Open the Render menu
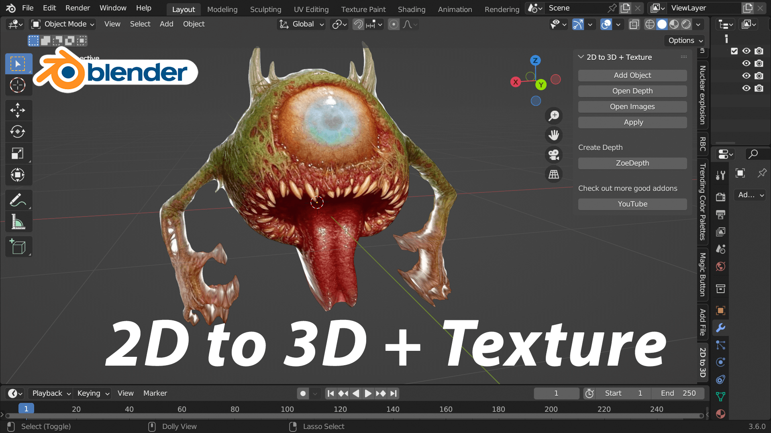Image resolution: width=771 pixels, height=433 pixels. (x=78, y=8)
